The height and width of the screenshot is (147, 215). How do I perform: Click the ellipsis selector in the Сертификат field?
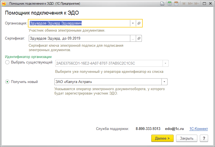click(x=133, y=38)
